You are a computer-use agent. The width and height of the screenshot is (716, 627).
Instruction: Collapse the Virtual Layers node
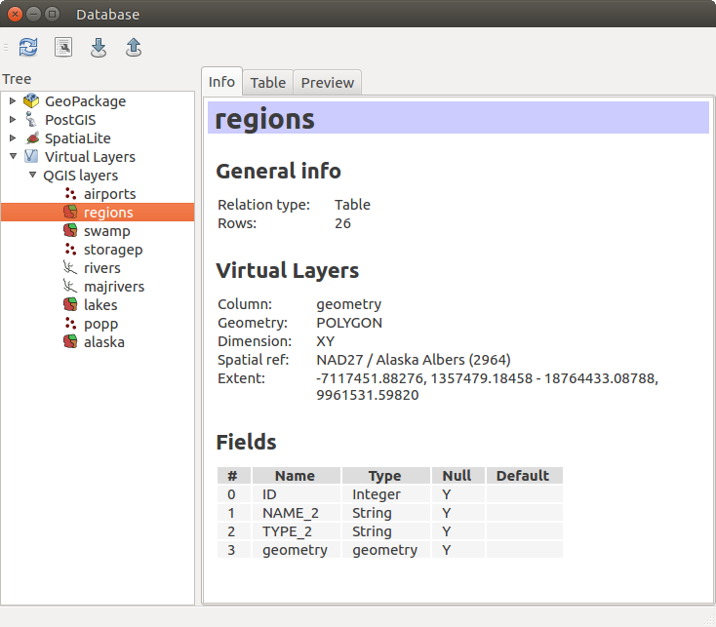[13, 157]
